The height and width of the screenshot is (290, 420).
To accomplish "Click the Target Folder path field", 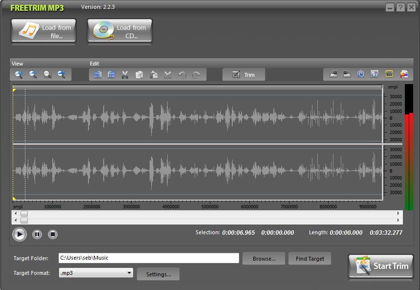I will (x=149, y=258).
